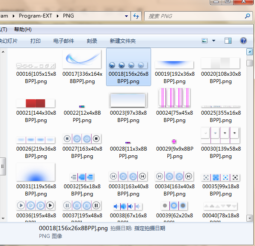The width and height of the screenshot is (255, 246).
Task: Toggle the preview pane icon
Action: coord(228,41)
